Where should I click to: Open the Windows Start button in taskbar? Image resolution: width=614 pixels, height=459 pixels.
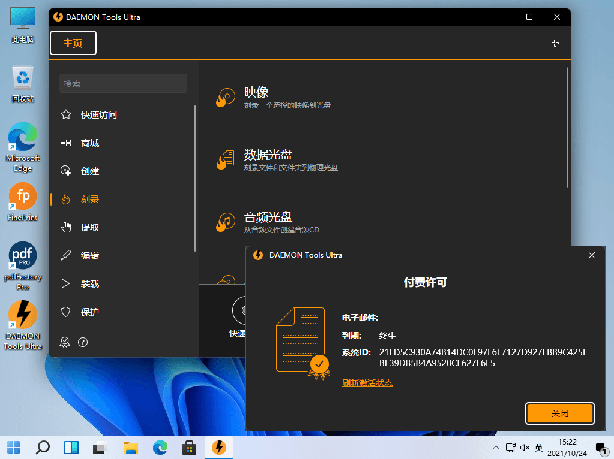(x=14, y=447)
